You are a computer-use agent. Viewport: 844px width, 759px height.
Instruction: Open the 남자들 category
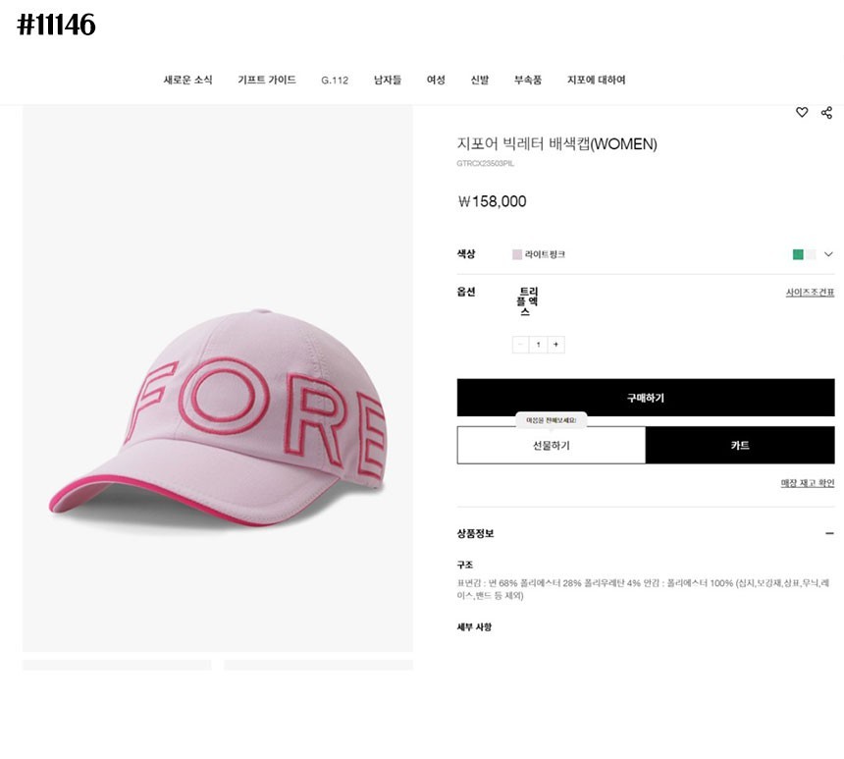coord(387,80)
